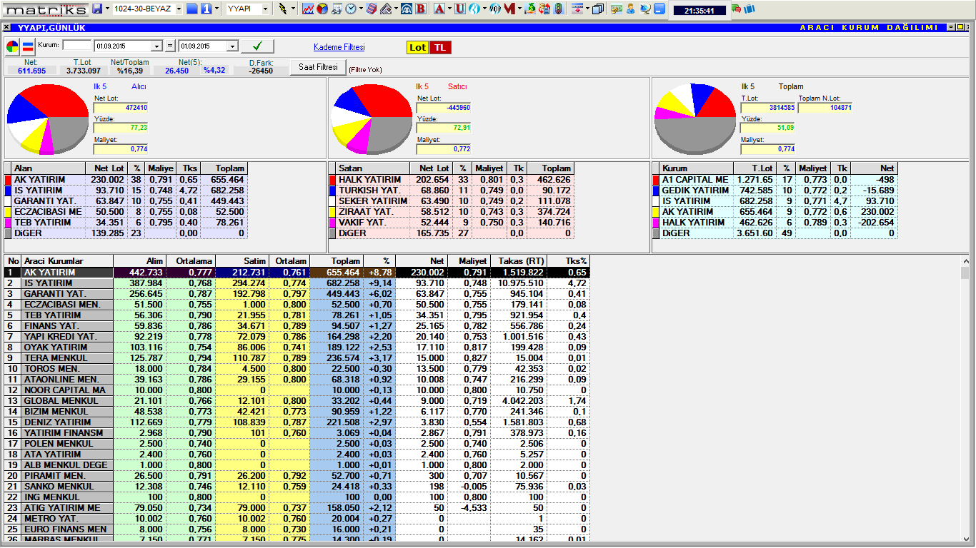The width and height of the screenshot is (976, 548).
Task: Click the Alan column header tab
Action: click(x=44, y=168)
